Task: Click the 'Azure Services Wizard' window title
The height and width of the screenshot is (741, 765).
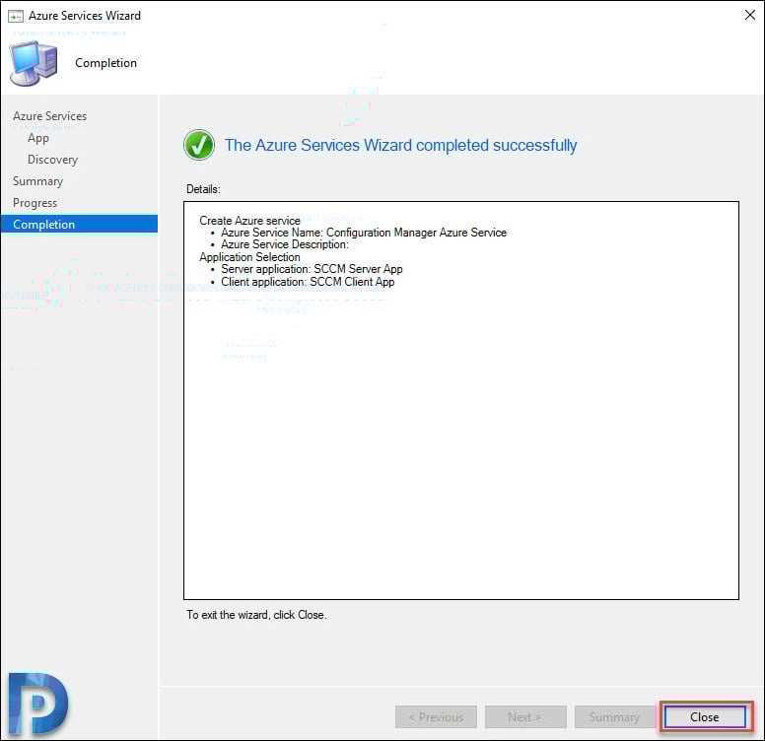Action: (85, 16)
